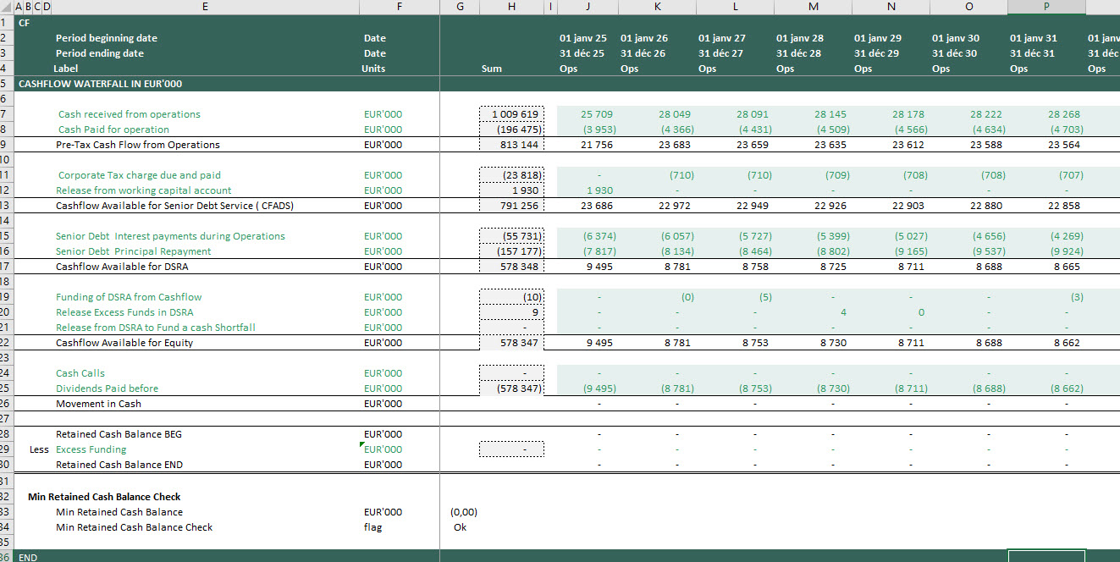The width and height of the screenshot is (1120, 562).
Task: Click sum cell (55 731)
Action: point(511,236)
